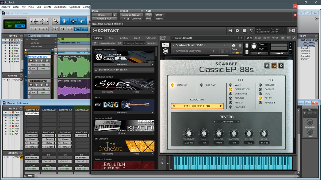Select the Drums-01 clip in CLIPS list
Viewport: 321px width, 180px height.
pos(305,48)
